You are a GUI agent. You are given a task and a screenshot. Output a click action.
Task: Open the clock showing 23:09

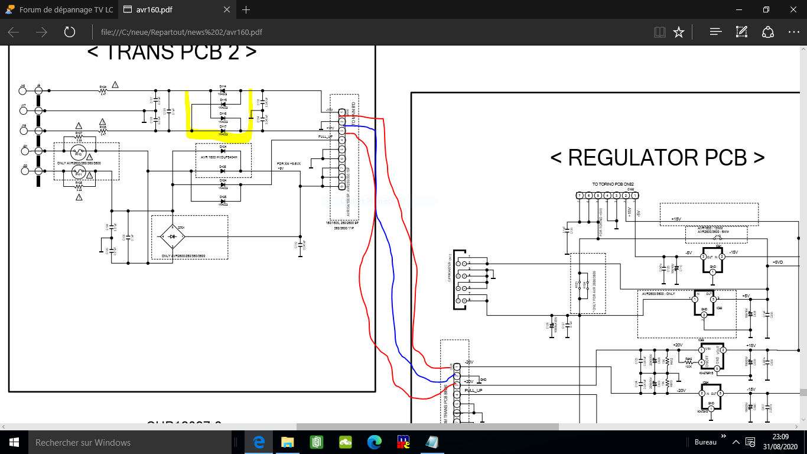coord(780,442)
